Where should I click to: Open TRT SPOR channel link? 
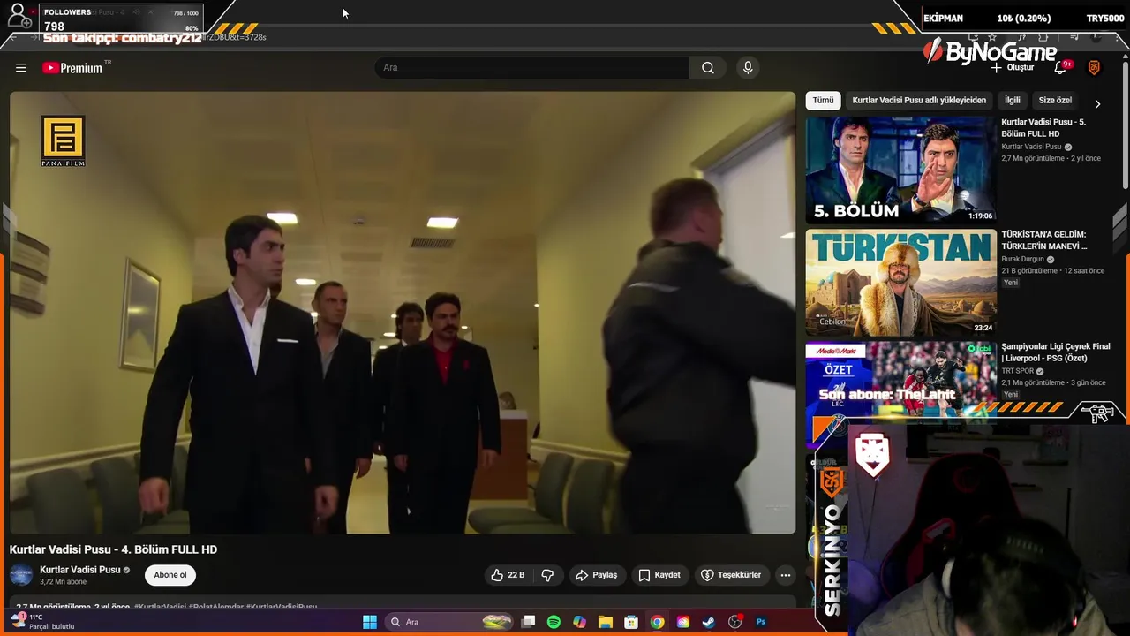1017,371
